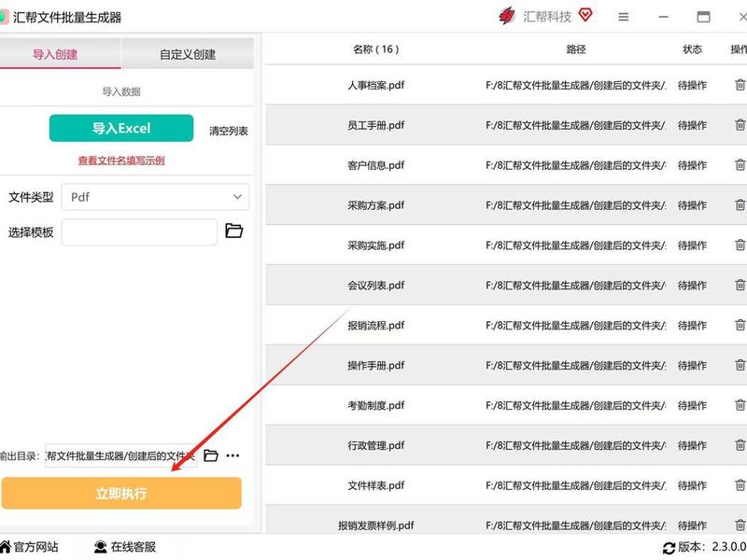
Task: Click the 名称 (16) column header
Action: coord(376,49)
